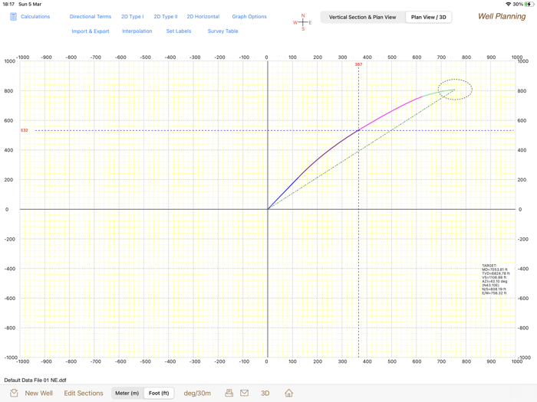
Task: Open 2D Type II well profile
Action: tap(166, 16)
